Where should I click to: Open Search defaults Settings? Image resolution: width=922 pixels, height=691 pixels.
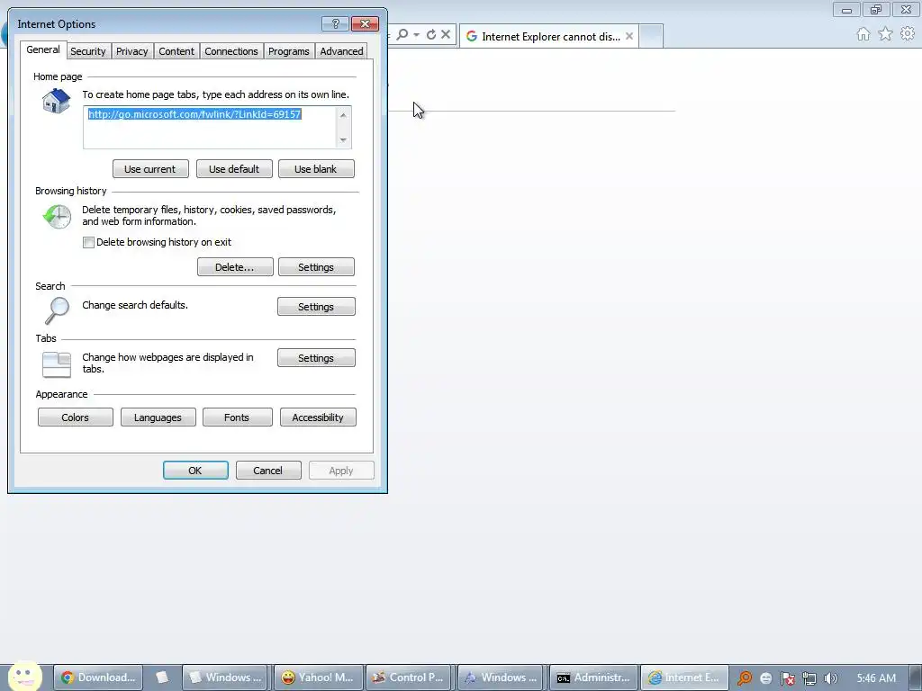pos(316,306)
